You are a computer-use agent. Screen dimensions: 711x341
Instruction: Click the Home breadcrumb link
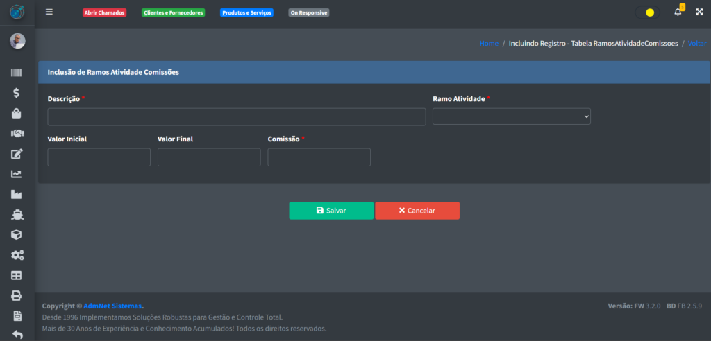pos(489,43)
